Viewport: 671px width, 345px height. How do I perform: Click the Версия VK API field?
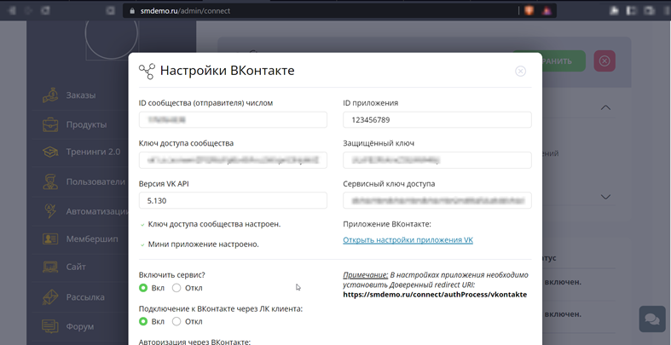(233, 200)
